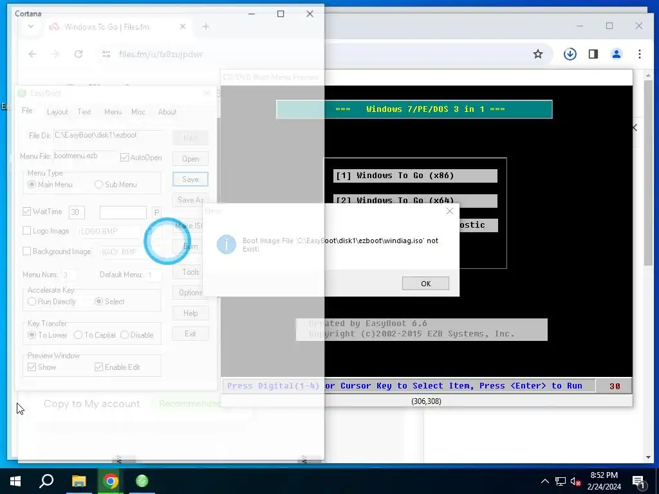
Task: Open the Text menu in EasyBoot
Action: tap(84, 112)
